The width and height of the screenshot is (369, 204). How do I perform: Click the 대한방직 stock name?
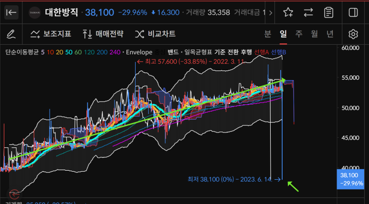click(x=62, y=12)
